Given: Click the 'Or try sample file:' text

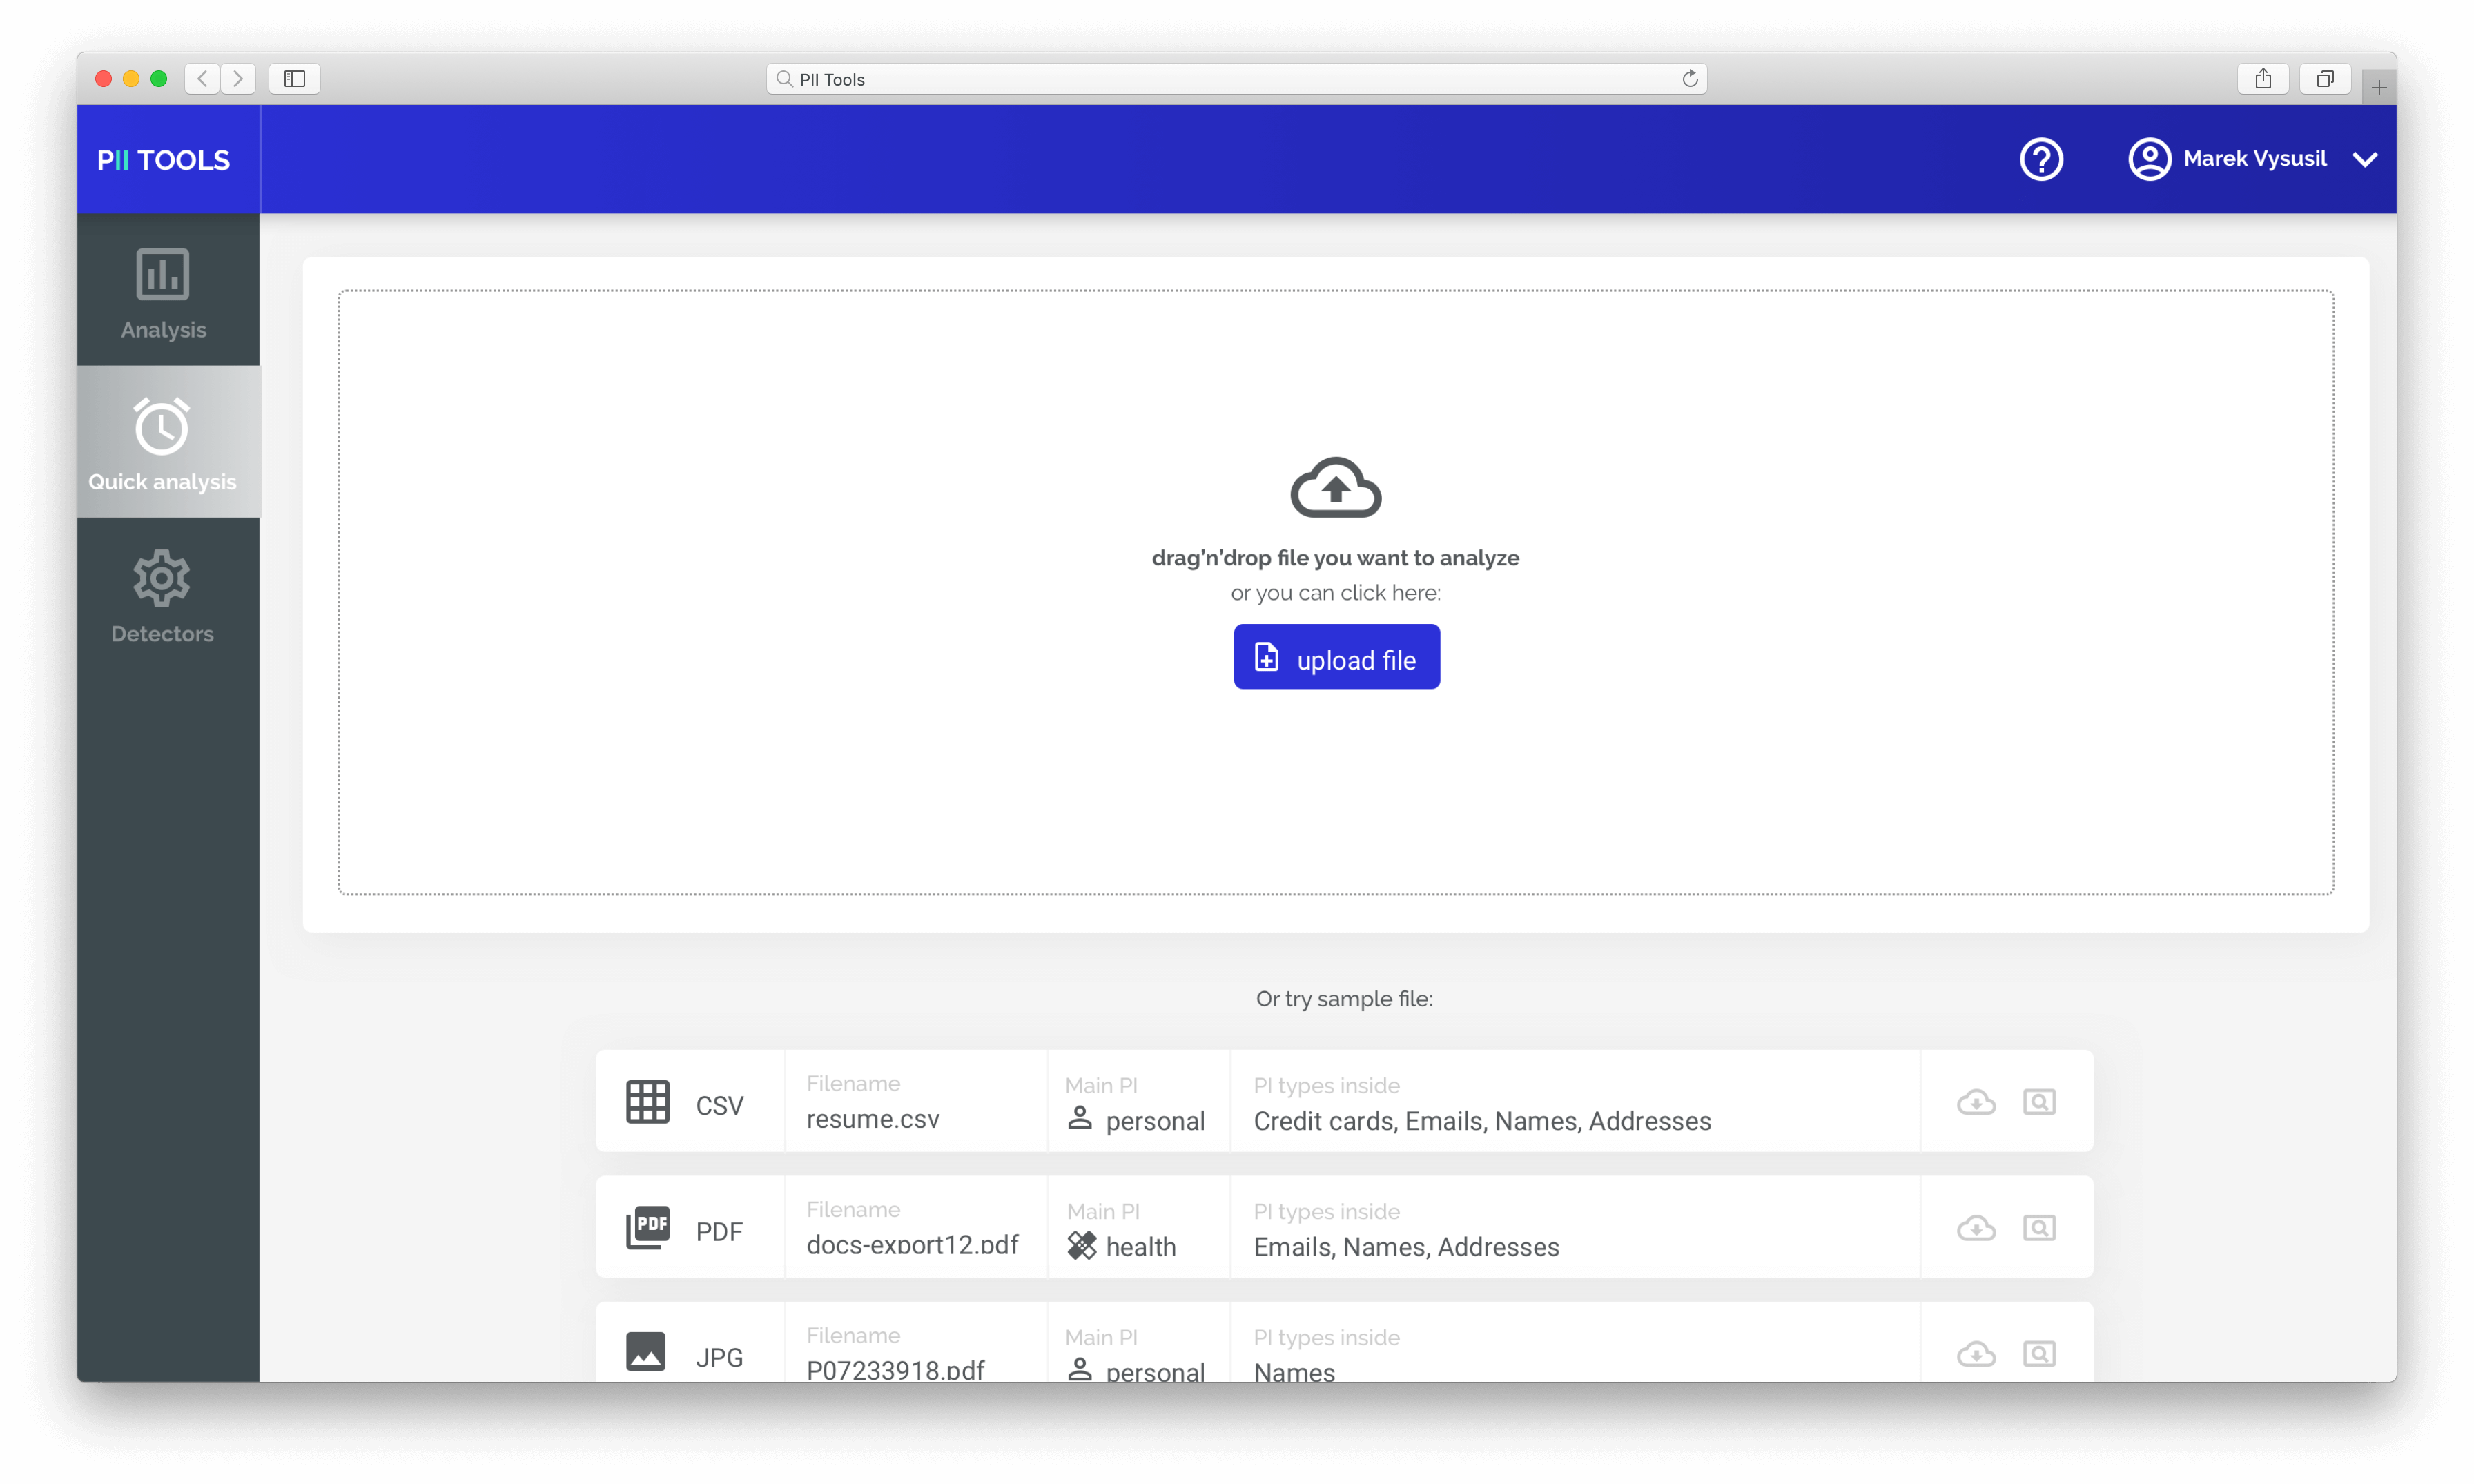Looking at the screenshot, I should click(1344, 999).
